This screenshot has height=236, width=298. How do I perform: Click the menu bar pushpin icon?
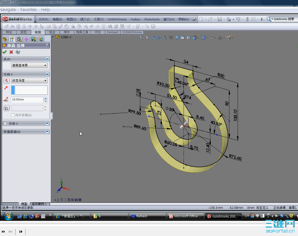click(x=194, y=19)
